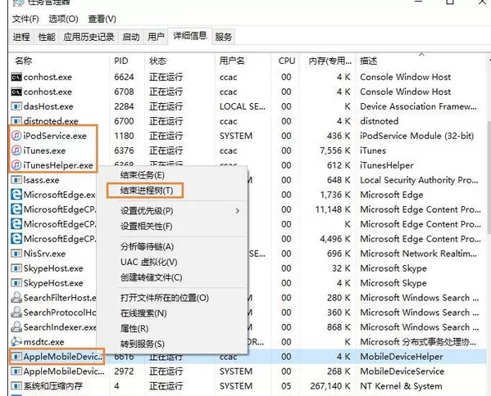The width and height of the screenshot is (491, 396).
Task: Select the iTunes.exe process name
Action: point(44,151)
